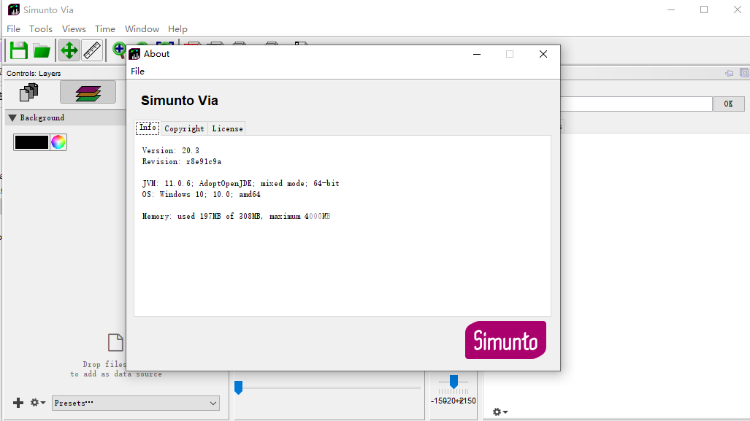Click the pin icon in right panel header
Viewport: 750px width, 421px height.
pyautogui.click(x=729, y=73)
